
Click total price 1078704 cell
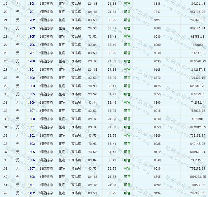click(x=197, y=119)
